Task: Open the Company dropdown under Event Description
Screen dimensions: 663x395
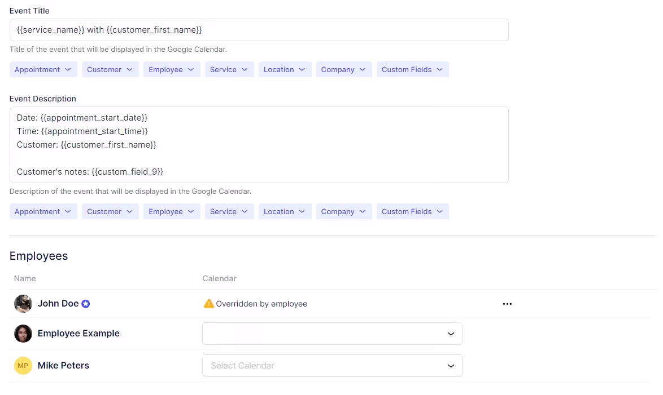Action: click(344, 211)
